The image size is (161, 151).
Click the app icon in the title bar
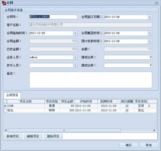tap(4, 3)
